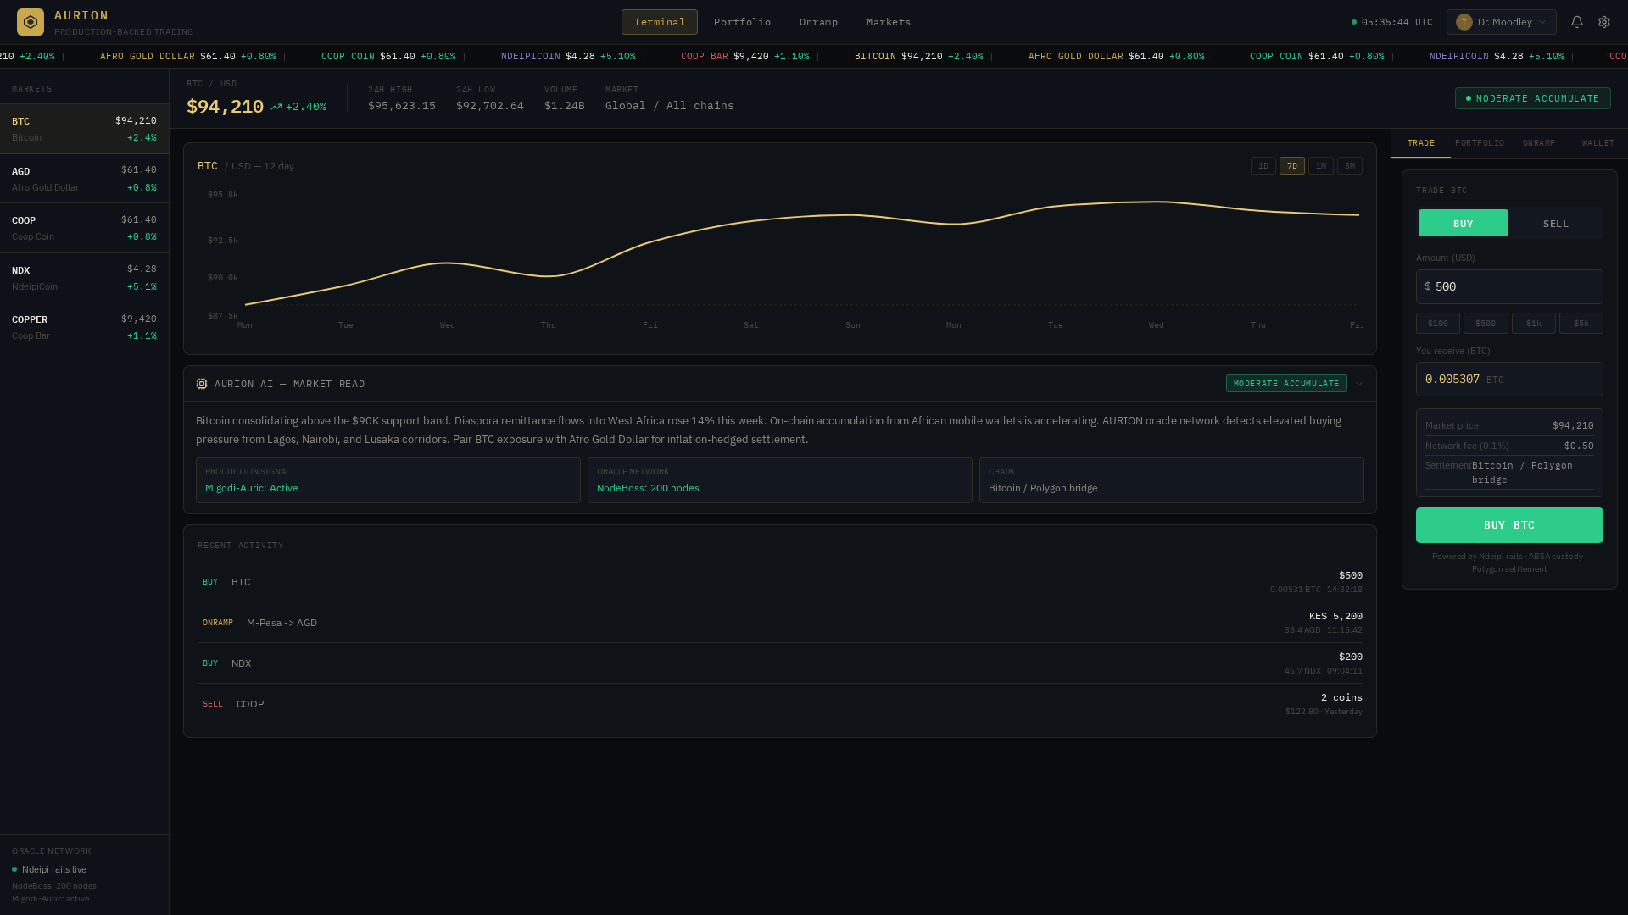
Task: Click the Amount USD input field
Action: (1509, 286)
